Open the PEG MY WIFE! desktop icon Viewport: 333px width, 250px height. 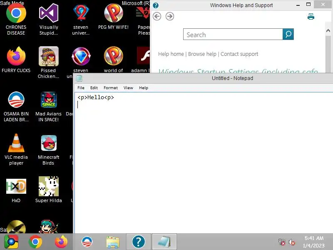(x=113, y=13)
